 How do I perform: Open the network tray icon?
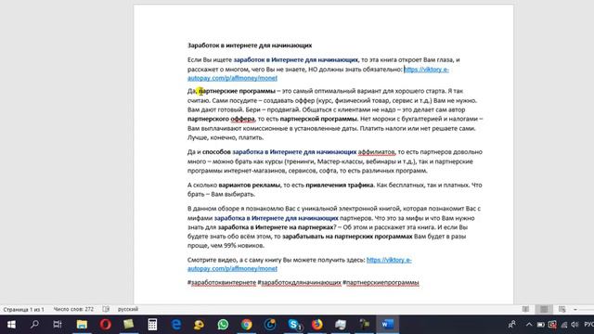pyautogui.click(x=564, y=325)
